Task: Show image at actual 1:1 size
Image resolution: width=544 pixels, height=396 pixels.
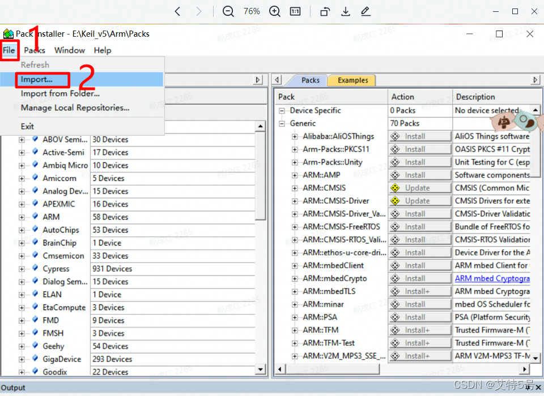Action: click(295, 11)
